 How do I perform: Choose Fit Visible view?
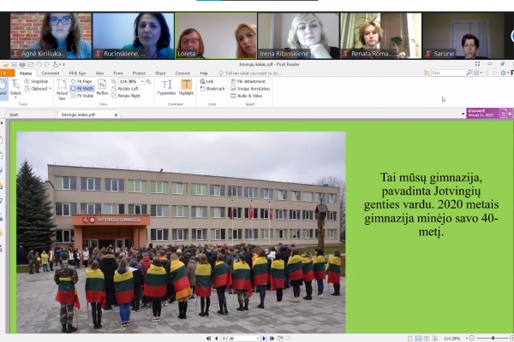pyautogui.click(x=82, y=96)
